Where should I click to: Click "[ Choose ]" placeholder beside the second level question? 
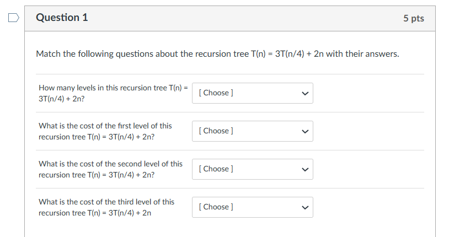(218, 169)
